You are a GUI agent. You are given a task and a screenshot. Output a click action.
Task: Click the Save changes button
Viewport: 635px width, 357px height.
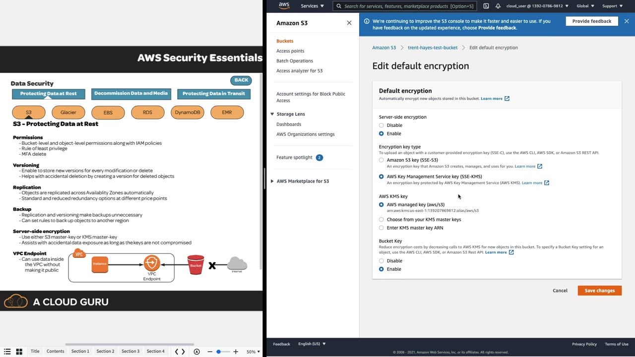(x=599, y=291)
